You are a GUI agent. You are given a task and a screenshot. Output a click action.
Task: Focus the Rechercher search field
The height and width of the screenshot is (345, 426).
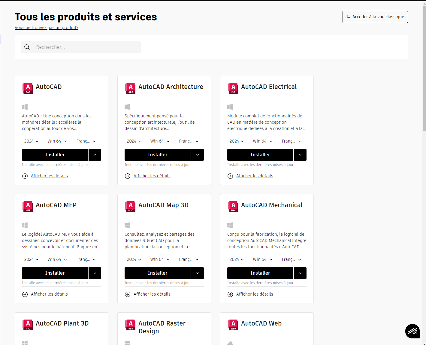(x=81, y=47)
